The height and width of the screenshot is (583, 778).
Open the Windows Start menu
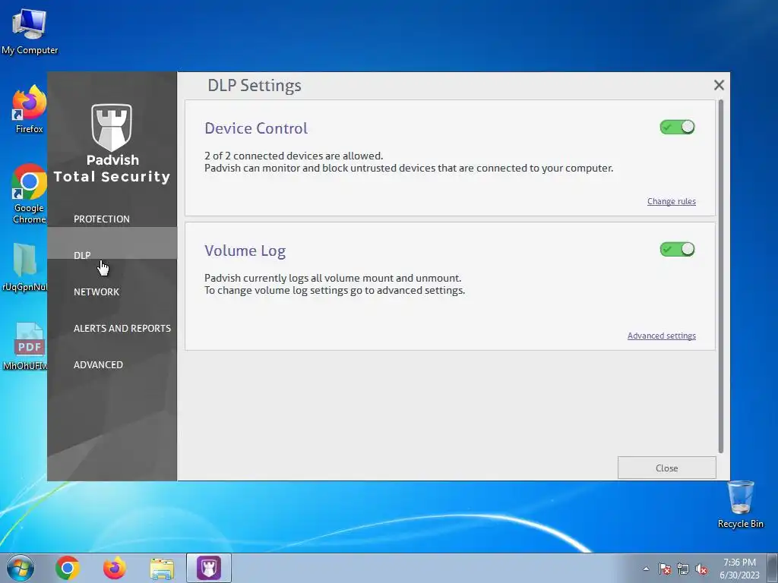21,568
